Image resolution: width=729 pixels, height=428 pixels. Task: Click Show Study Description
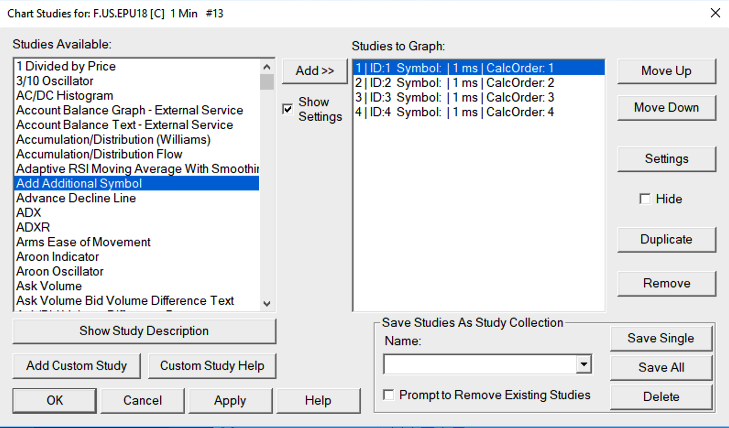(x=144, y=331)
